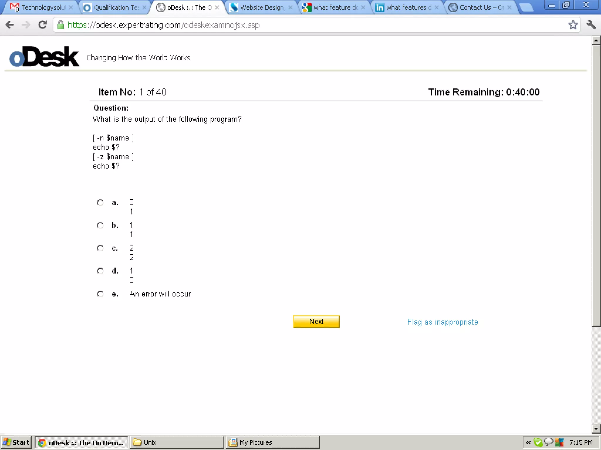Screen dimensions: 601x450
Task: Close the LinkedIn 'what features' tab
Action: (x=437, y=8)
